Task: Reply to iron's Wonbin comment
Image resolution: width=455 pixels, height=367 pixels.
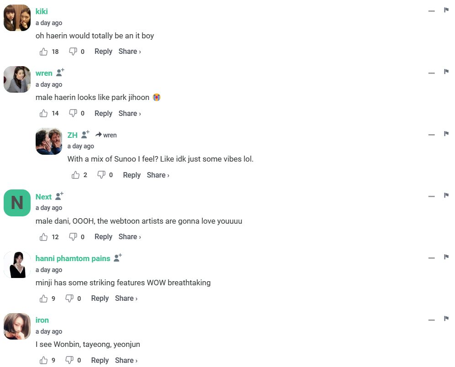Action: (100, 360)
